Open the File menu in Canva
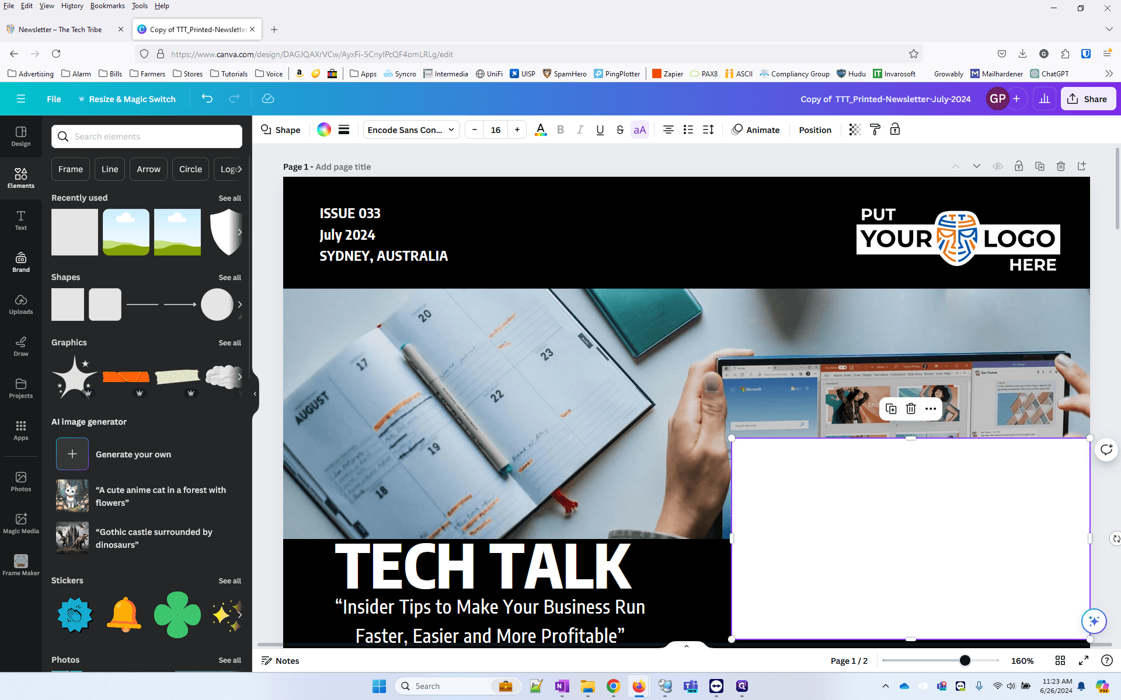This screenshot has height=700, width=1121. (54, 99)
